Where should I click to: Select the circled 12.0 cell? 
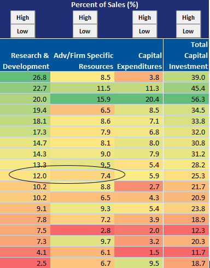tap(25, 176)
